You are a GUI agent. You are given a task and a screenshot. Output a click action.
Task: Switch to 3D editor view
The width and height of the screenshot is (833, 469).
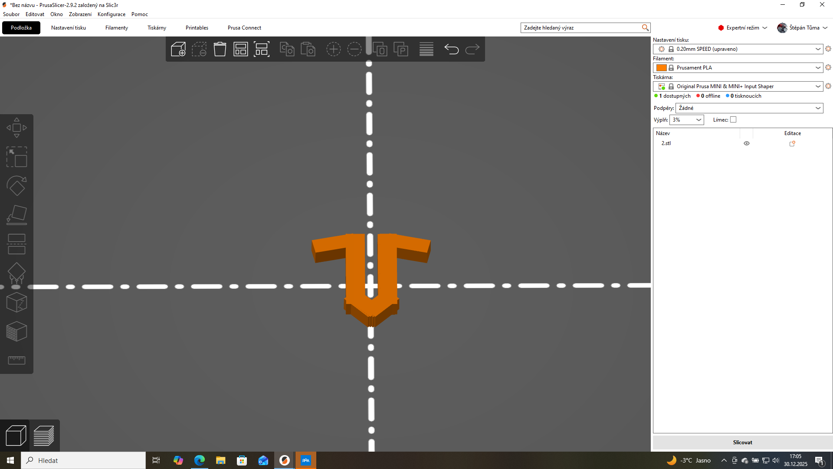pos(16,436)
